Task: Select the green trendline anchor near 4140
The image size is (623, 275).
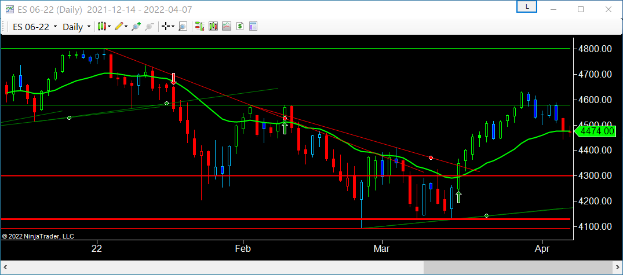Action: pos(486,216)
